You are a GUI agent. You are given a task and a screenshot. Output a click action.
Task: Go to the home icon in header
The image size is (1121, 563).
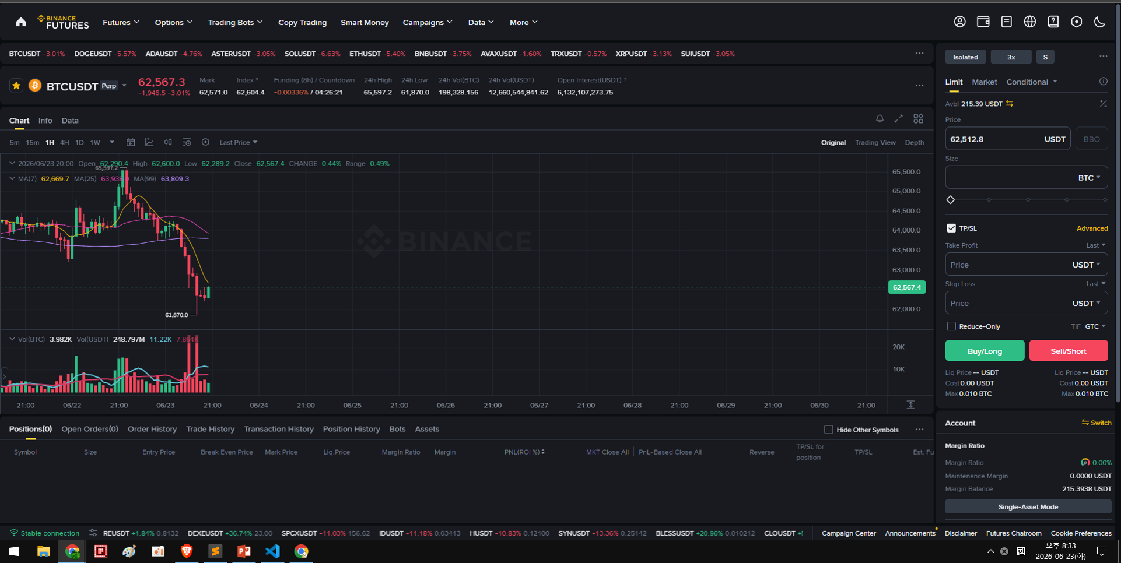[21, 22]
